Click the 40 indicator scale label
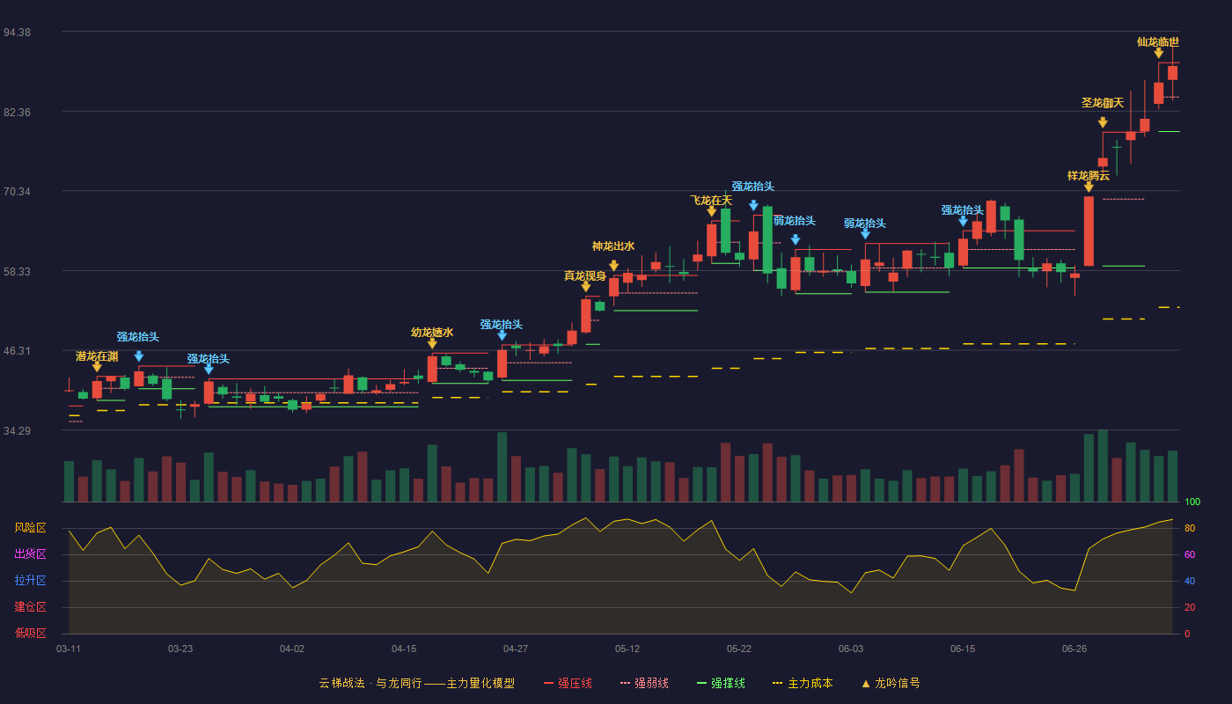 1190,581
